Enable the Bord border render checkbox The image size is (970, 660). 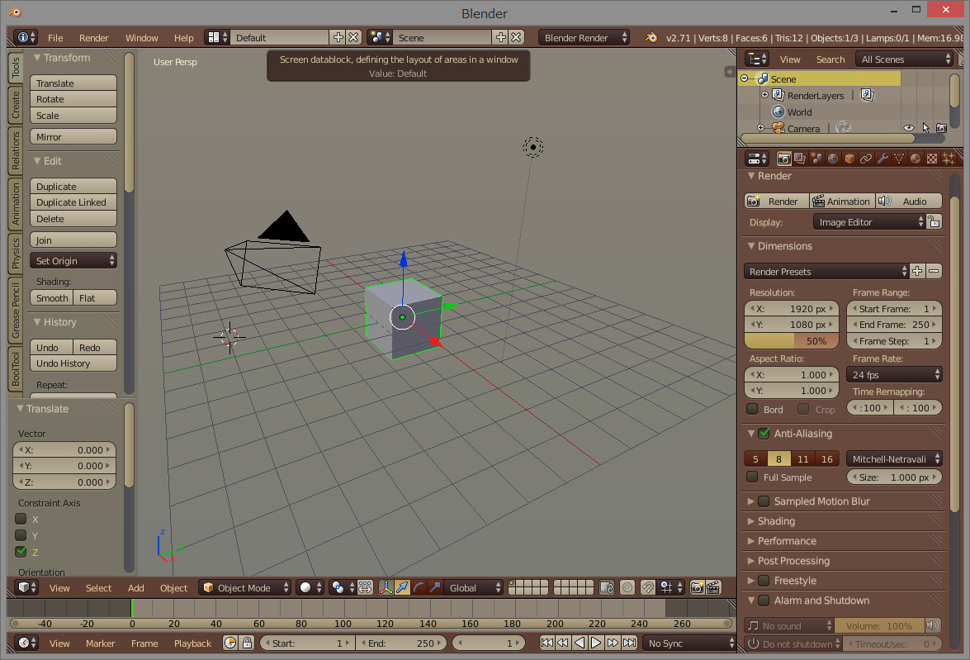752,409
